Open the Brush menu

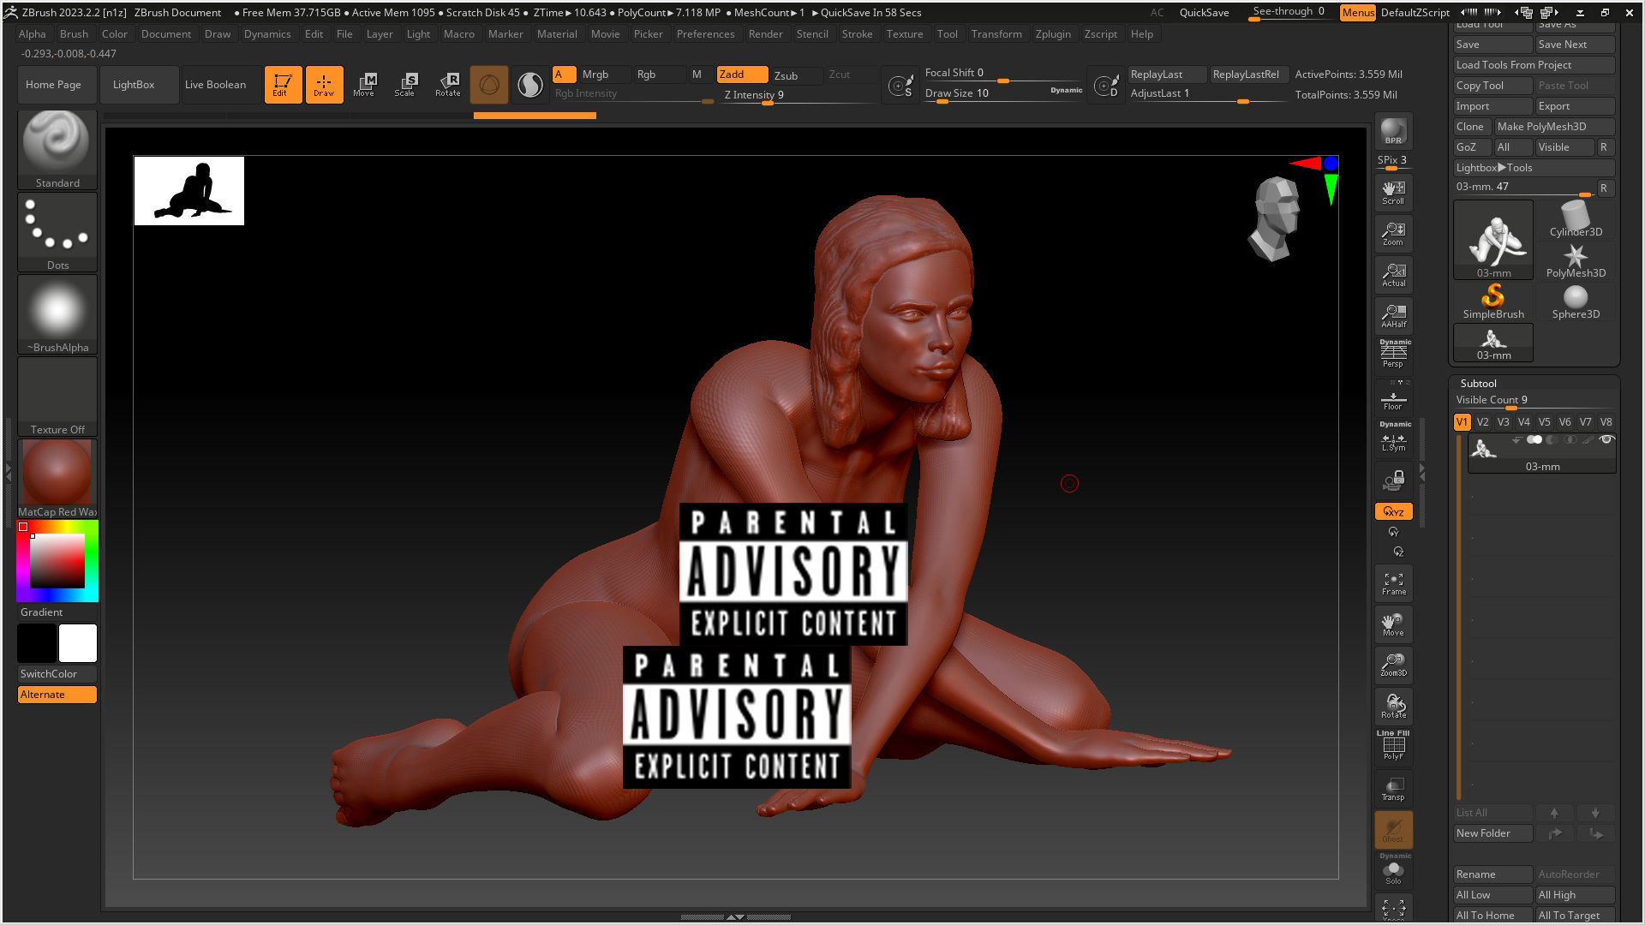point(74,34)
